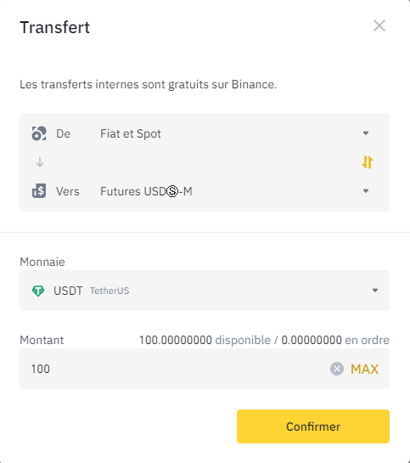The image size is (410, 463).
Task: Click the Fiat et Spot wallet icon
Action: (39, 133)
